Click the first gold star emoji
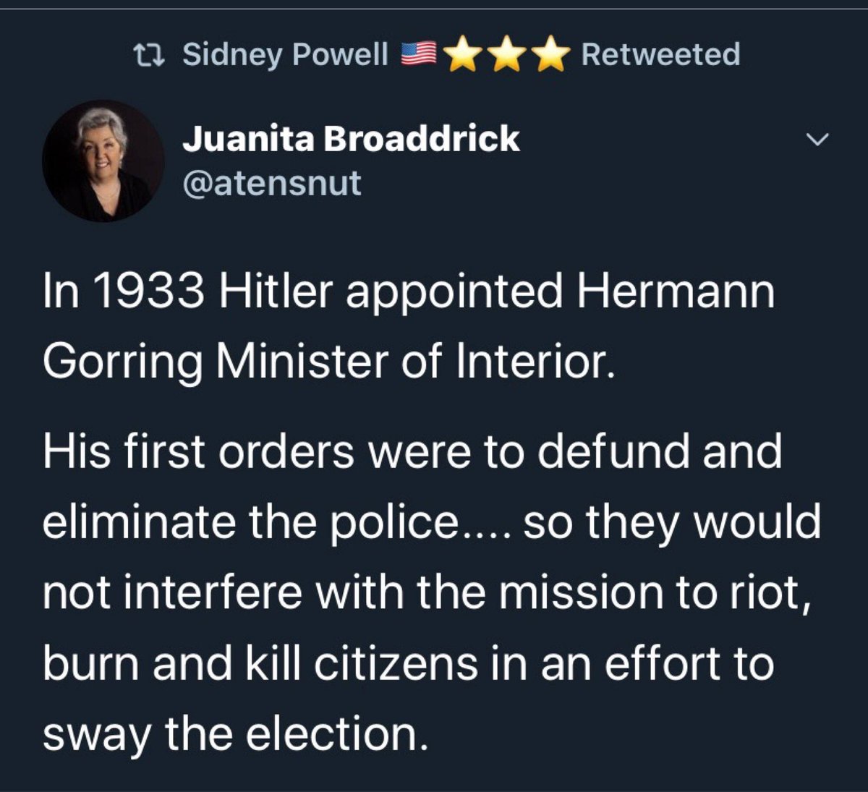The height and width of the screenshot is (792, 868). 463,55
